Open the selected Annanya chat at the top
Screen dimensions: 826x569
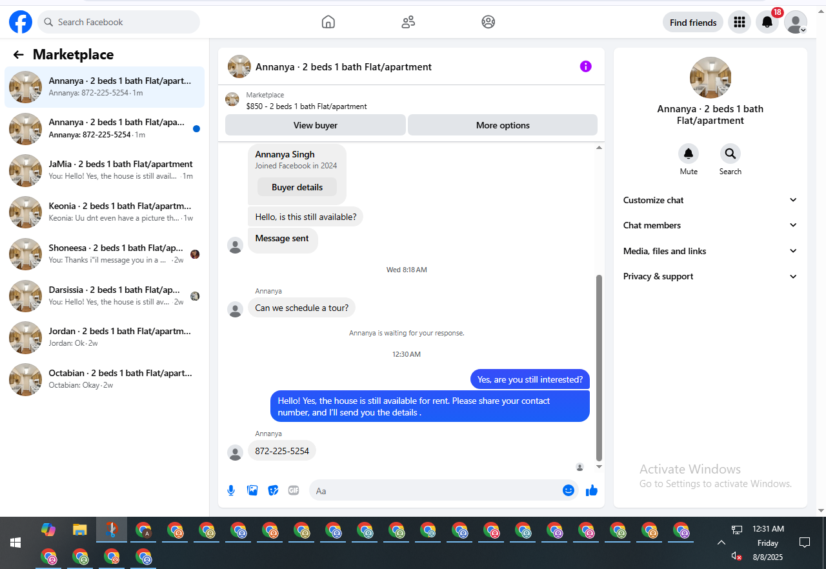pos(105,87)
